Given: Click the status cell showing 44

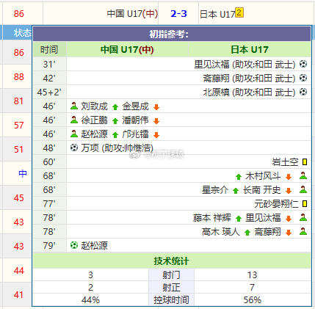Looking at the screenshot, I should coord(19,270).
